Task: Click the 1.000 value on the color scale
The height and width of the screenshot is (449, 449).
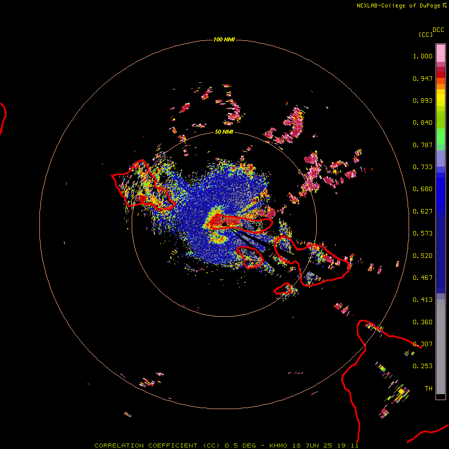Action: pos(423,56)
